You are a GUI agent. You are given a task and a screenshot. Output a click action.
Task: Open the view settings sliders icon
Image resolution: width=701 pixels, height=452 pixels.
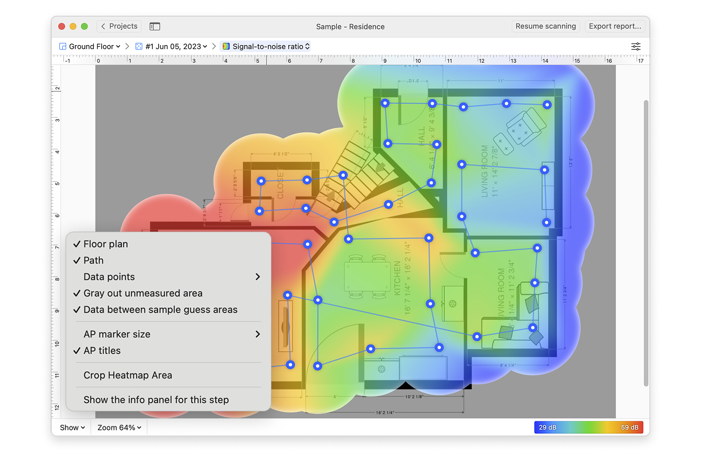click(x=636, y=46)
